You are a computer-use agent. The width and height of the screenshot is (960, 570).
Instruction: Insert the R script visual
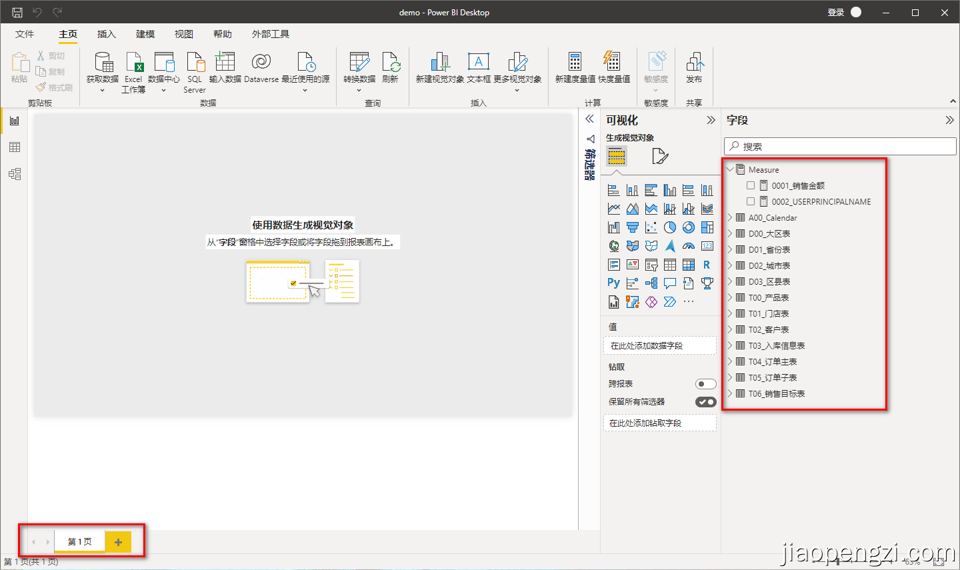(x=707, y=265)
